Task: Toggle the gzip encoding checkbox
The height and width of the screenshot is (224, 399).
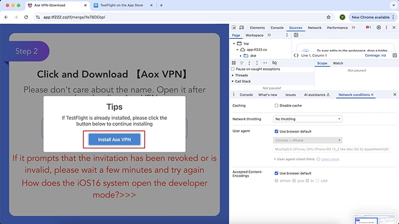Action: [x=294, y=181]
